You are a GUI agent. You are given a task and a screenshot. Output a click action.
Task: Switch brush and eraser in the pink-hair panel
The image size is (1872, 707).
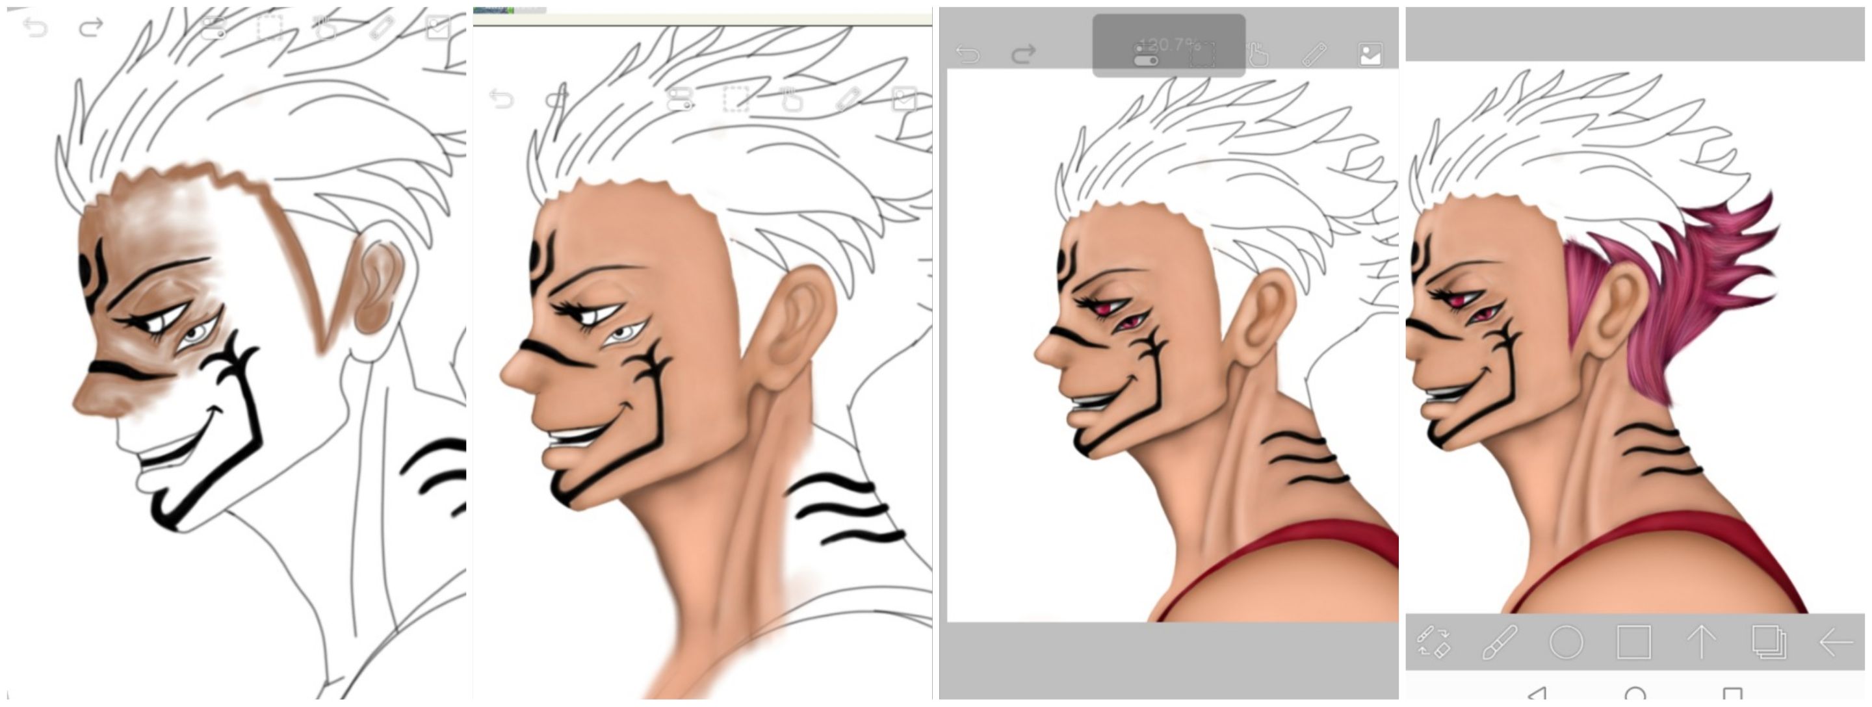[x=1434, y=642]
